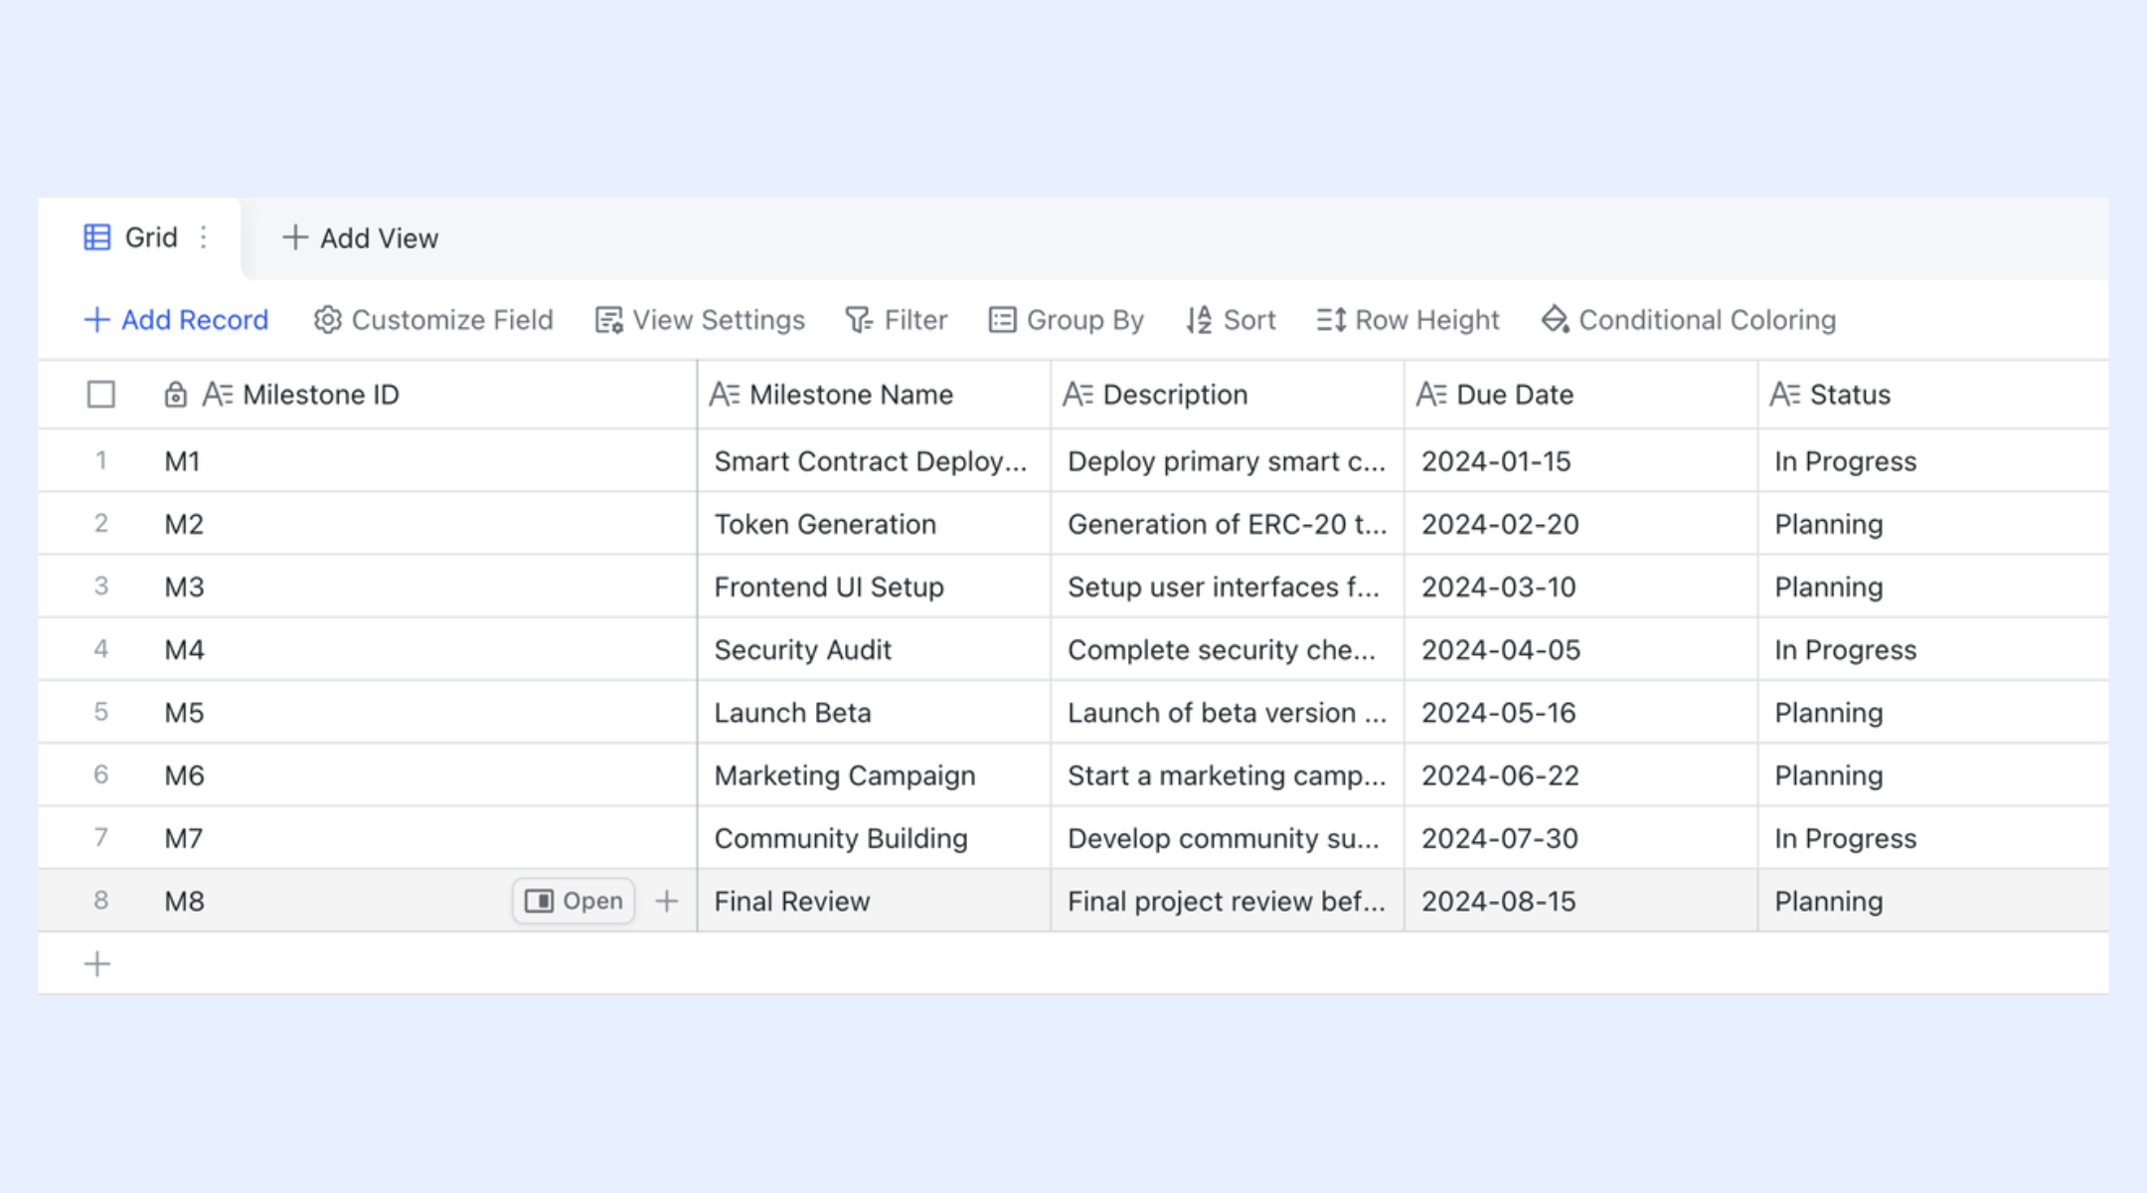The image size is (2147, 1193).
Task: Select the 2024-01-15 due date cell
Action: 1581,461
